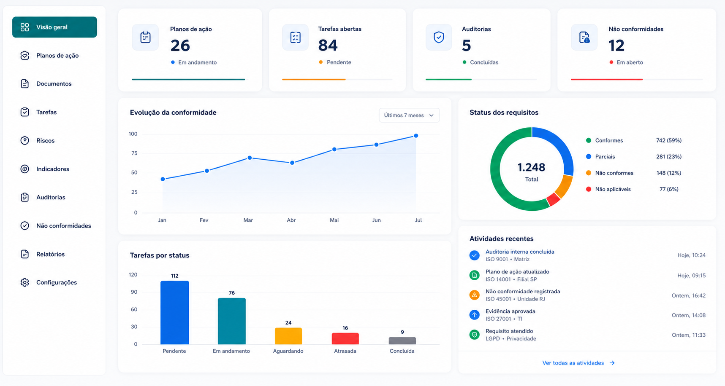This screenshot has height=386, width=725.
Task: Click the red Não conformidades progress bar
Action: [x=607, y=79]
